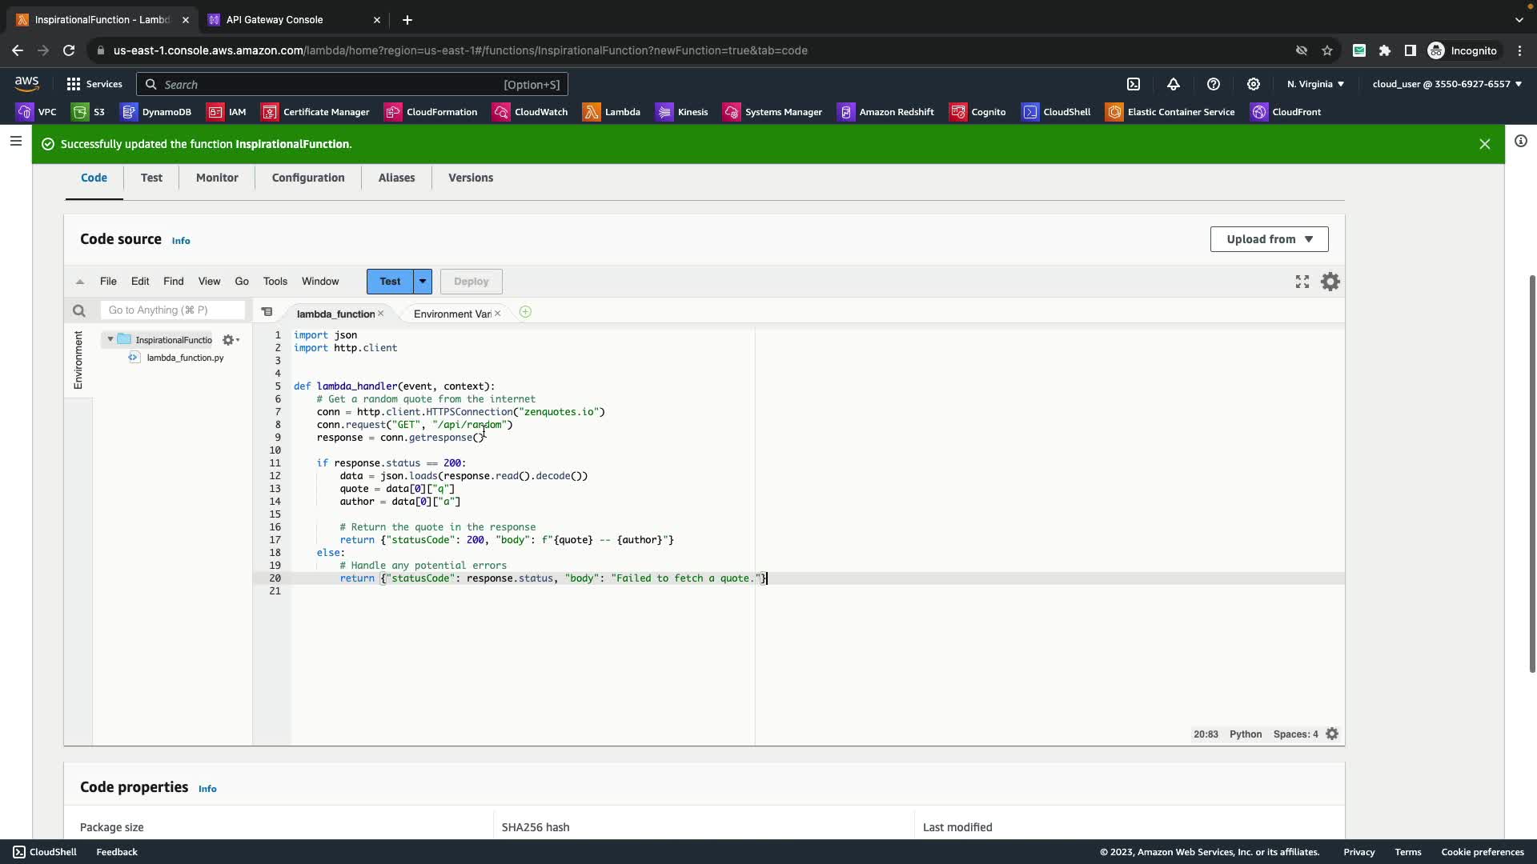This screenshot has width=1537, height=864.
Task: Click the file search magnifier icon
Action: [x=78, y=310]
